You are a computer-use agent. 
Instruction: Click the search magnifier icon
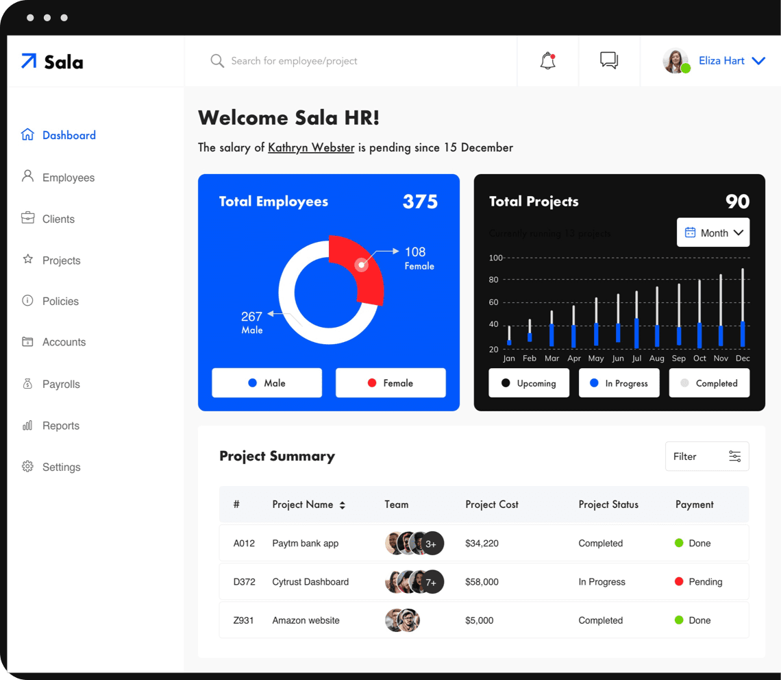pyautogui.click(x=217, y=61)
